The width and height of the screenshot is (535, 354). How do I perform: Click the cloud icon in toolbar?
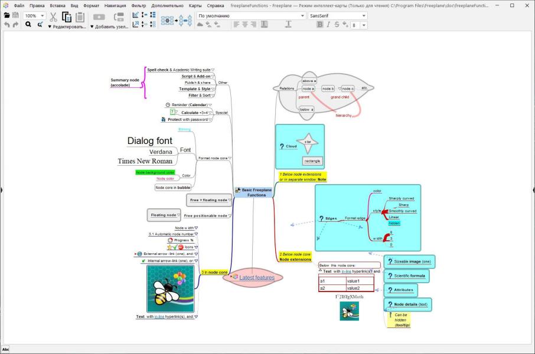tap(200, 25)
